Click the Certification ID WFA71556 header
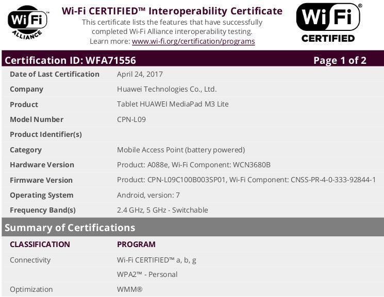Image resolution: width=384 pixels, height=297 pixels. 70,60
